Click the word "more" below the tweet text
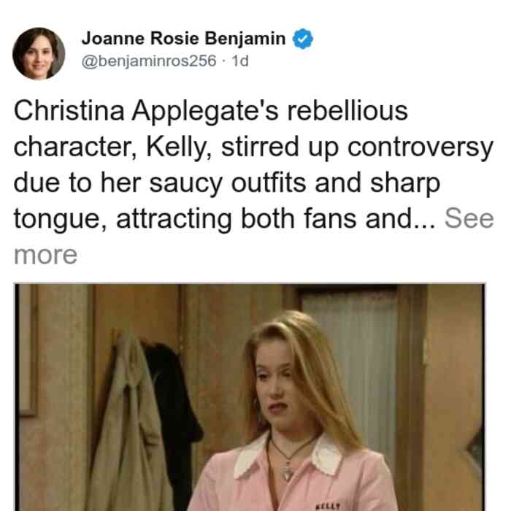This screenshot has height=511, width=511. [45, 255]
